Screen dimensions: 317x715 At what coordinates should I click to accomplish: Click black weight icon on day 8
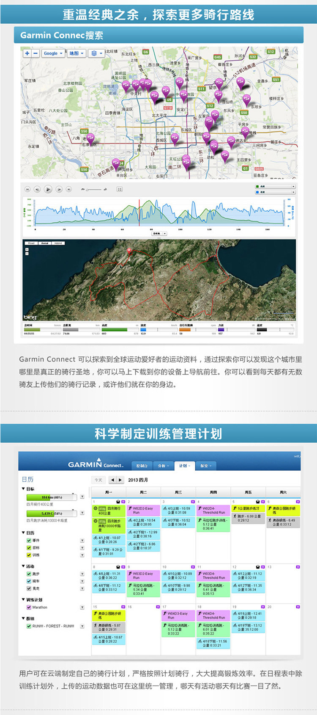tap(118, 566)
